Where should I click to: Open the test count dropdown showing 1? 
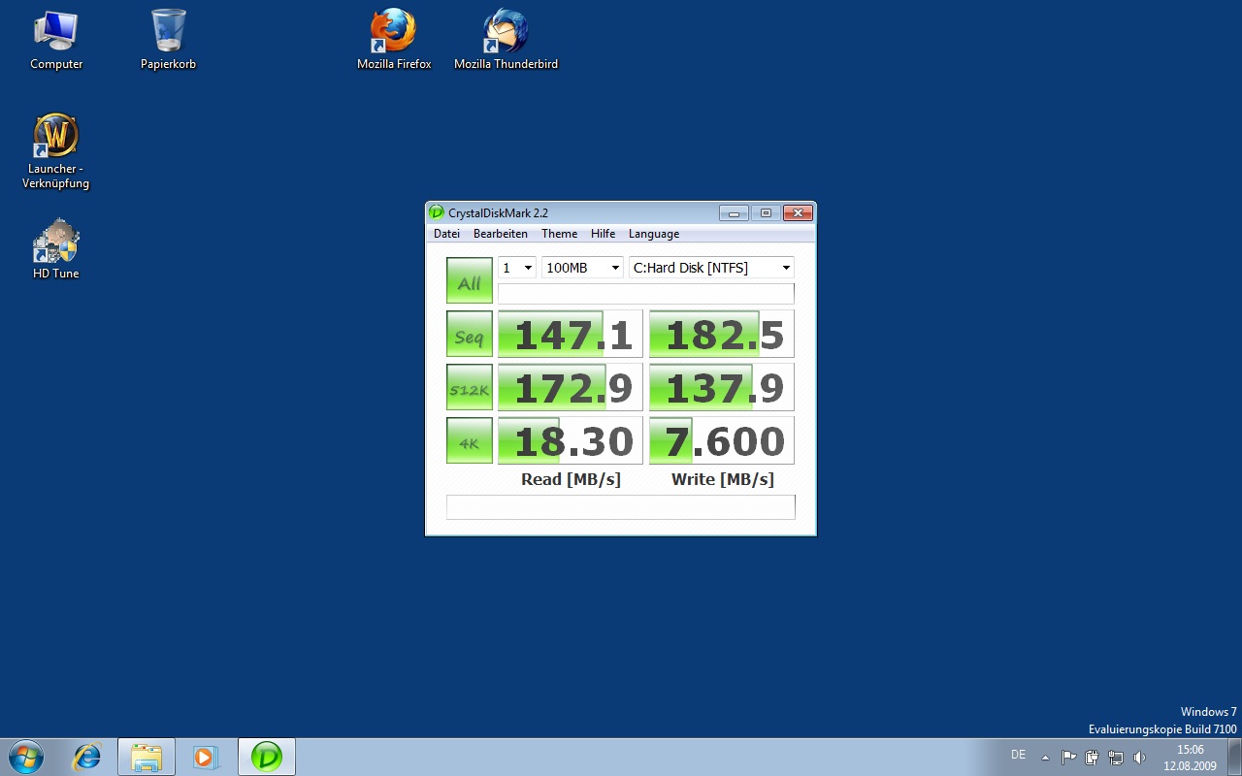pyautogui.click(x=517, y=268)
